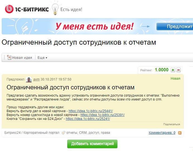This screenshot has width=193, height=161.
Task: Open 'Комментариев: 0' link
Action: pyautogui.click(x=162, y=133)
